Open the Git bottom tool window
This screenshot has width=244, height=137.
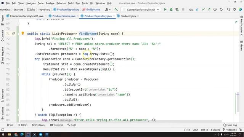pyautogui.click(x=10, y=125)
